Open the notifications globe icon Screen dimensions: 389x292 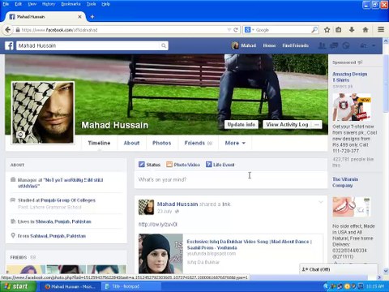tap(346, 45)
